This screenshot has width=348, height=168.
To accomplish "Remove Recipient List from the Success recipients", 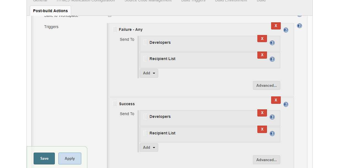I will pyautogui.click(x=262, y=129).
